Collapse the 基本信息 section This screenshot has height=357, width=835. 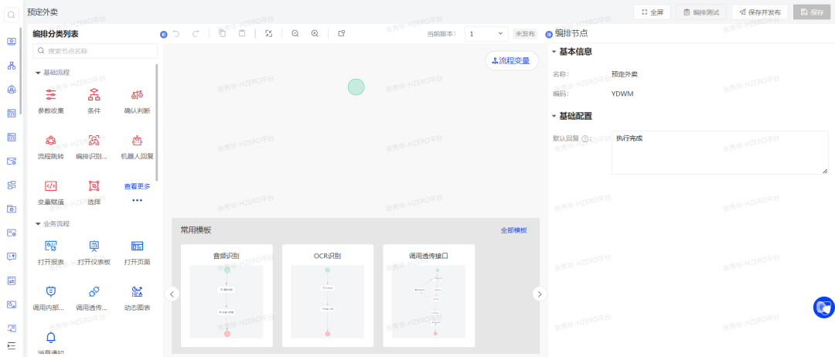click(554, 52)
